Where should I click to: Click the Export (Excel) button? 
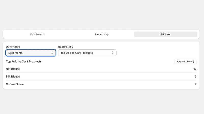185,61
